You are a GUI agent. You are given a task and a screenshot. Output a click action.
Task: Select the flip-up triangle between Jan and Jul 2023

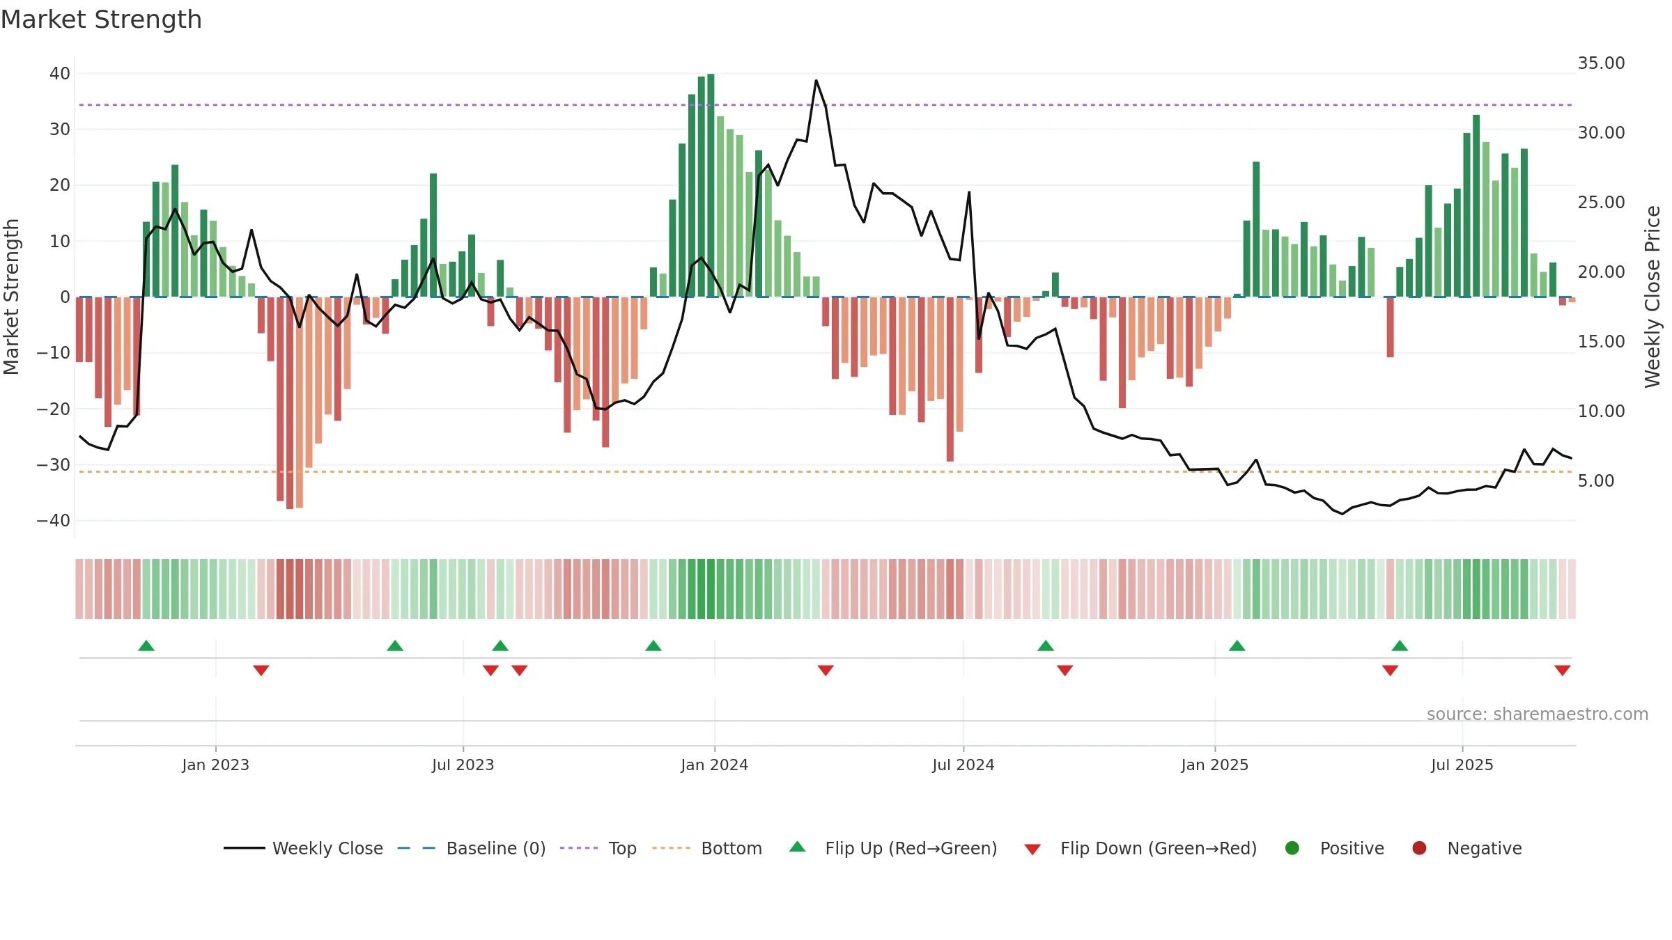point(395,645)
